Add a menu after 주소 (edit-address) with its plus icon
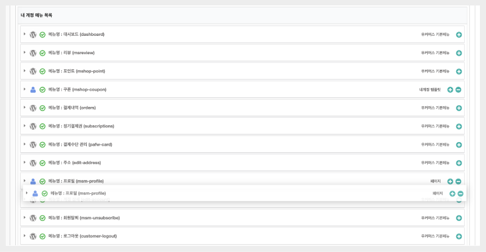 tap(459, 163)
